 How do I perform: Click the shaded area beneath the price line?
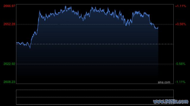coord(87,54)
